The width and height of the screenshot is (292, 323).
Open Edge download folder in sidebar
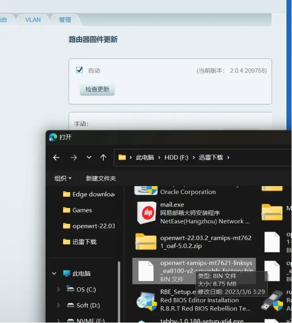pos(89,194)
